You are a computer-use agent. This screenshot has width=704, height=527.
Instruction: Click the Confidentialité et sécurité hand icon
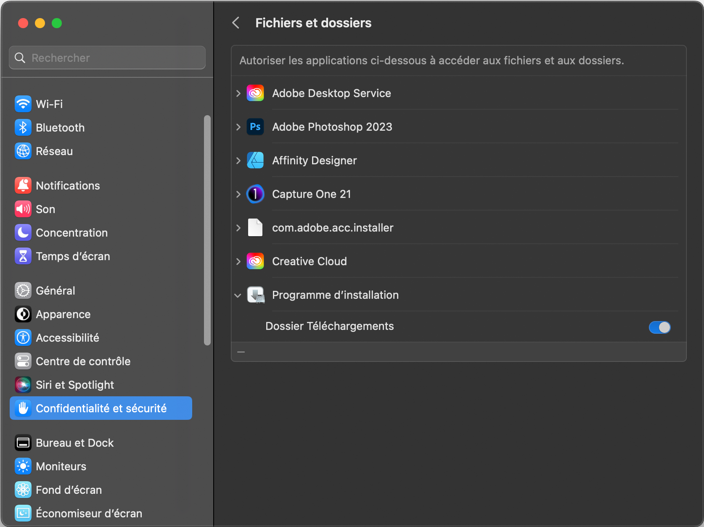(23, 408)
